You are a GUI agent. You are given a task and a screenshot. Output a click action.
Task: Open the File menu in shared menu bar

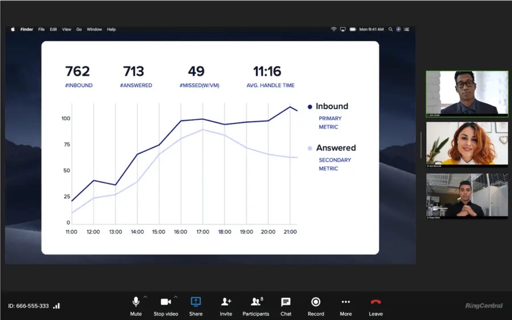click(x=42, y=30)
